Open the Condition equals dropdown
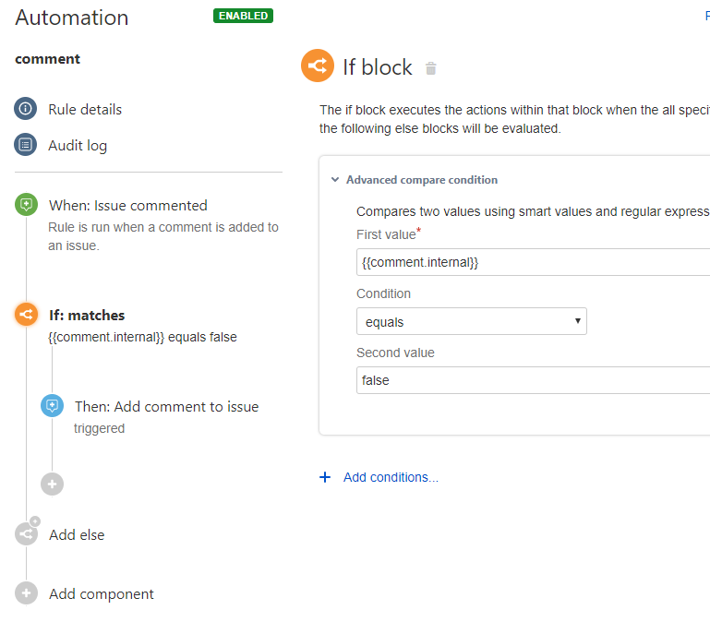This screenshot has height=622, width=710. 471,321
